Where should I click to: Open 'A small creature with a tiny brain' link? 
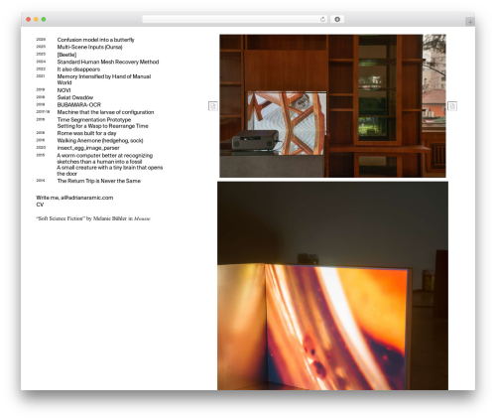tap(110, 171)
